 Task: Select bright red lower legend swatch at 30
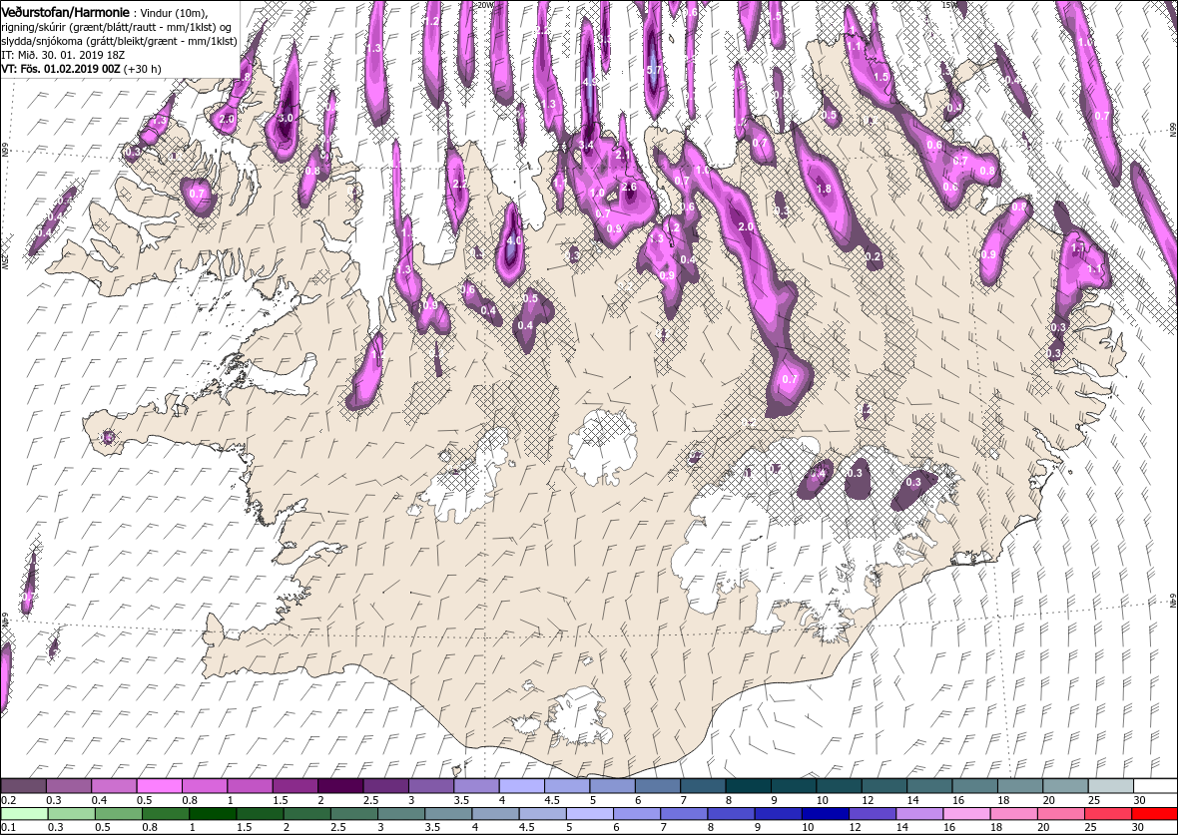1155,813
